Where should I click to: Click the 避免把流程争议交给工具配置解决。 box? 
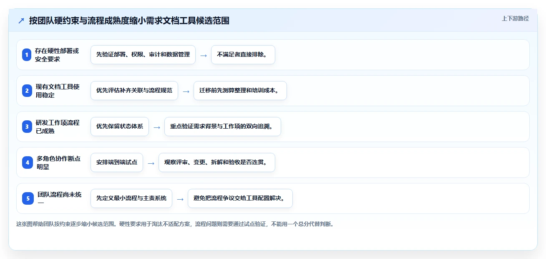point(240,198)
